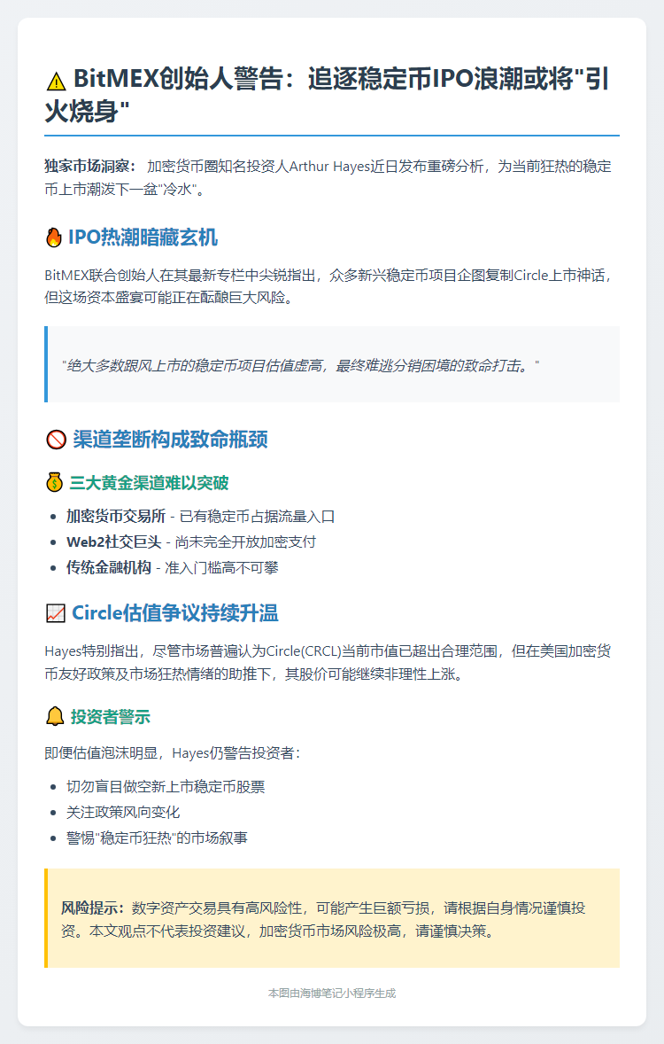
Task: Click the prohibited sign icon near 渠道垄断
Action: click(x=56, y=440)
